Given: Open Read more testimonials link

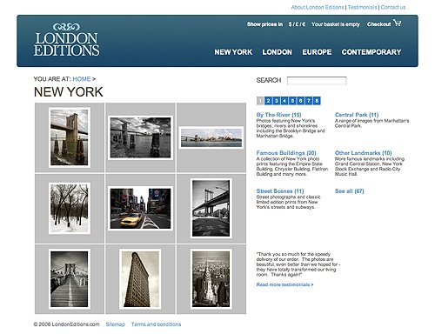Looking at the screenshot, I should [284, 284].
